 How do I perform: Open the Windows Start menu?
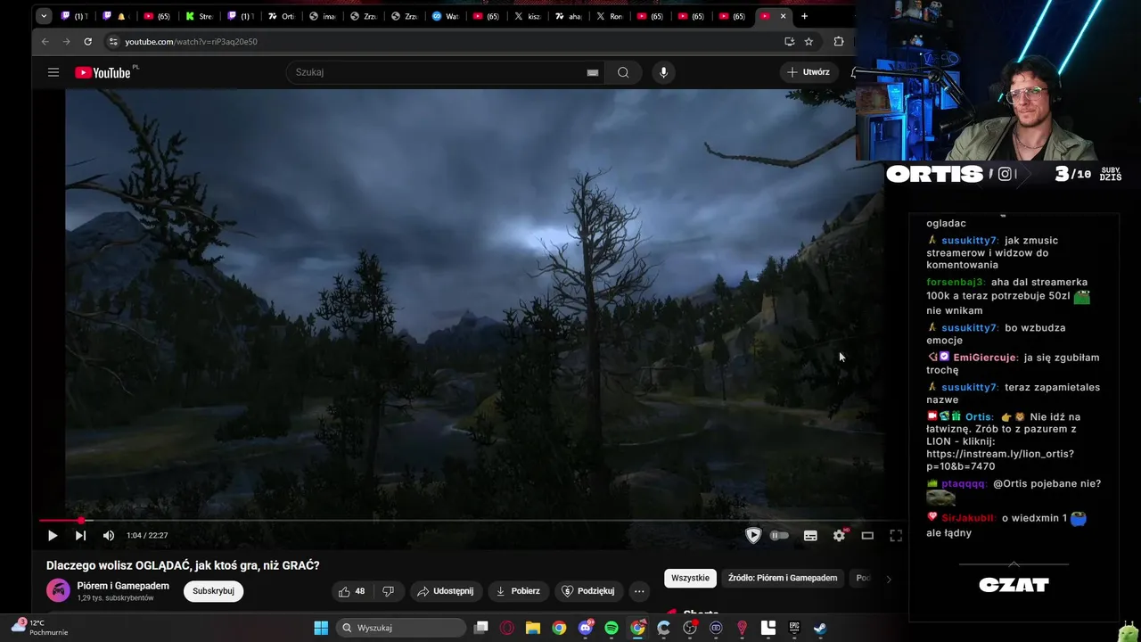[x=321, y=628]
